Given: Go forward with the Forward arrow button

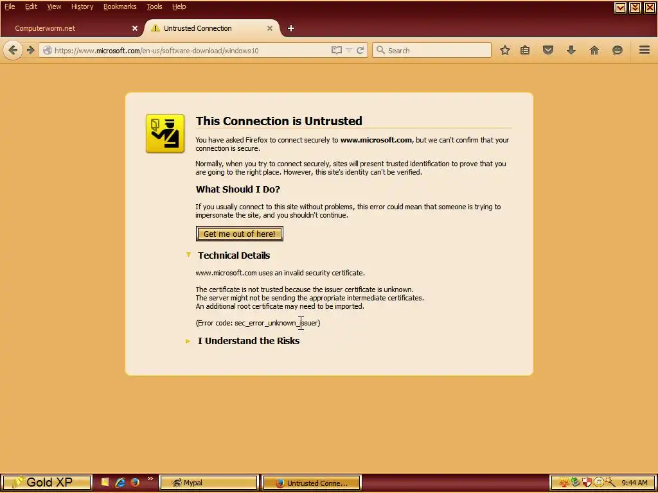Looking at the screenshot, I should pyautogui.click(x=30, y=50).
